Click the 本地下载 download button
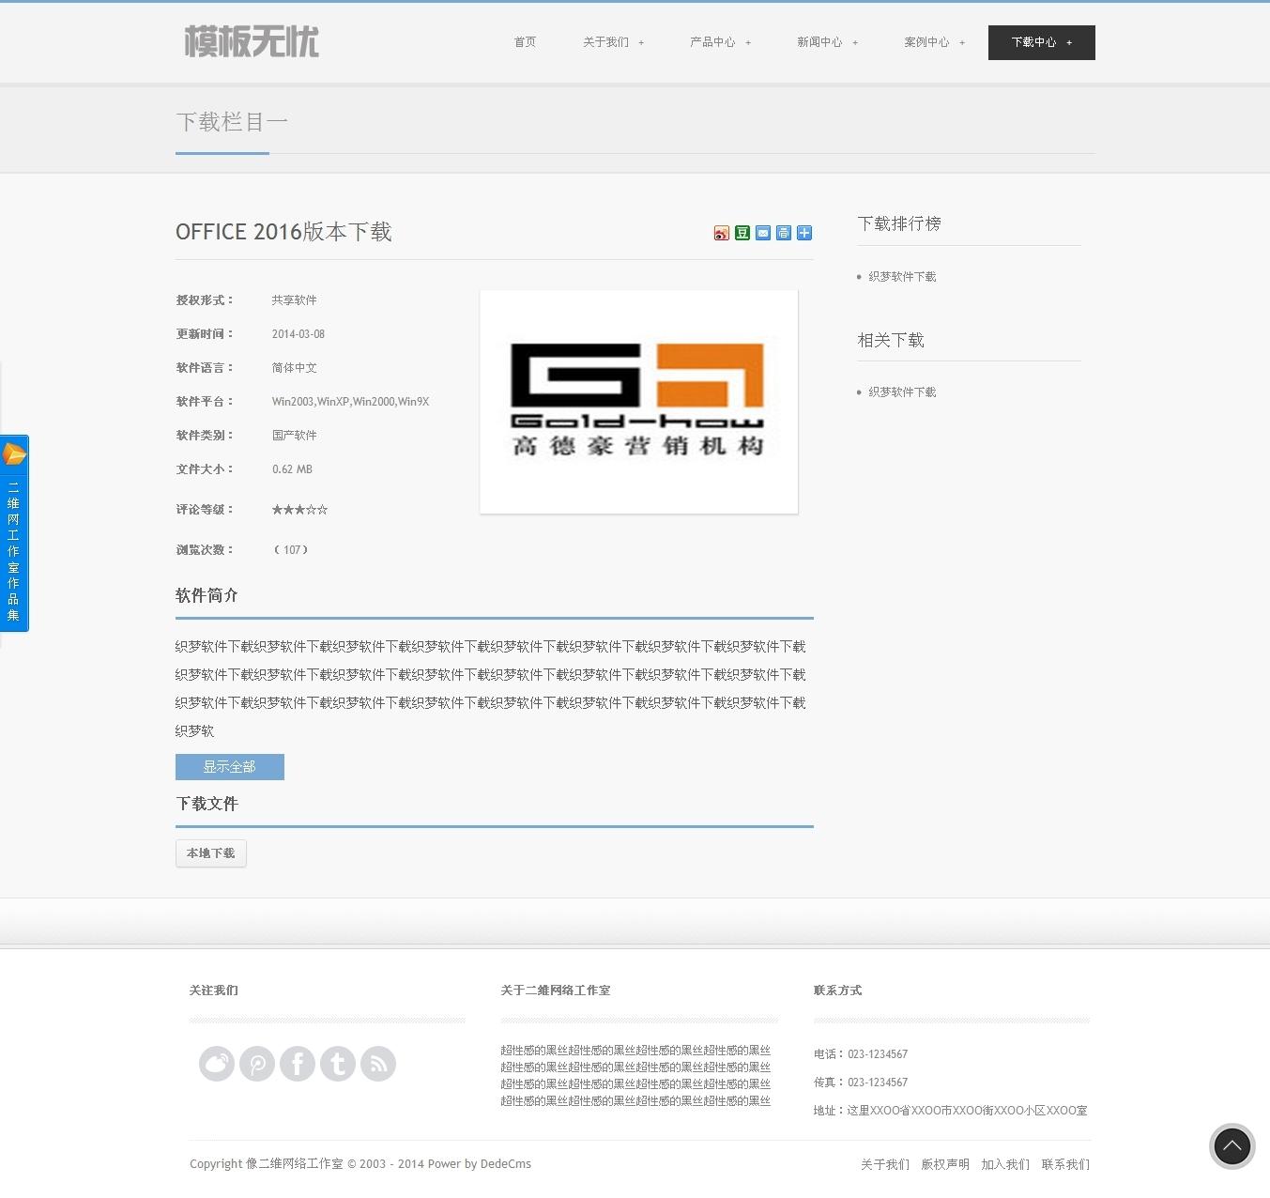This screenshot has width=1270, height=1198. pyautogui.click(x=210, y=853)
